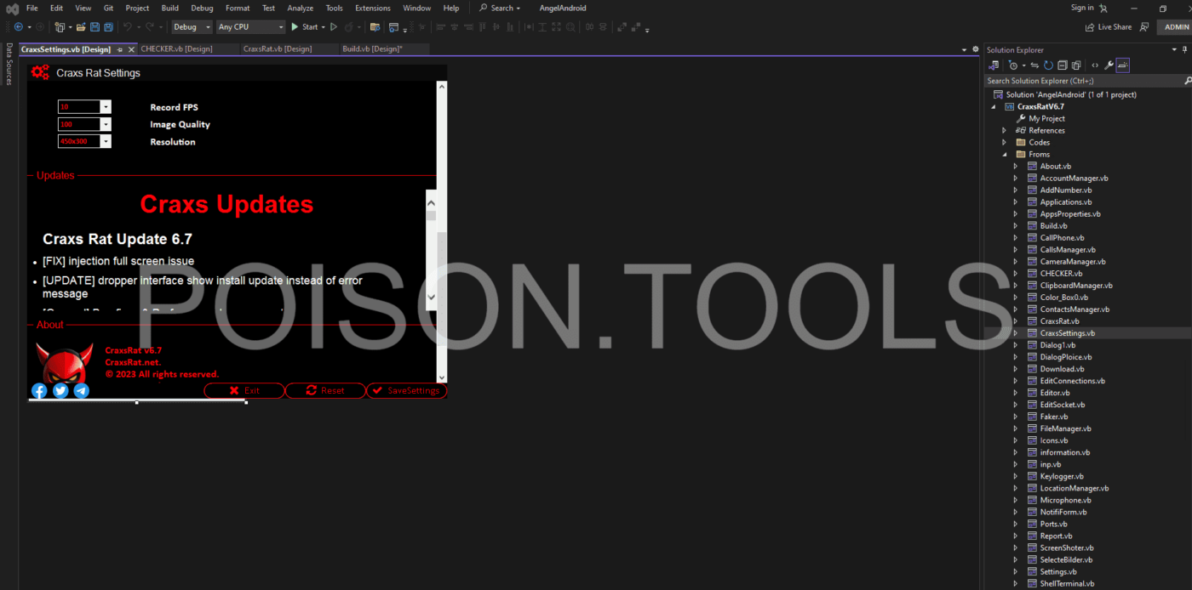
Task: Expand the Codes folder
Action: point(1004,143)
